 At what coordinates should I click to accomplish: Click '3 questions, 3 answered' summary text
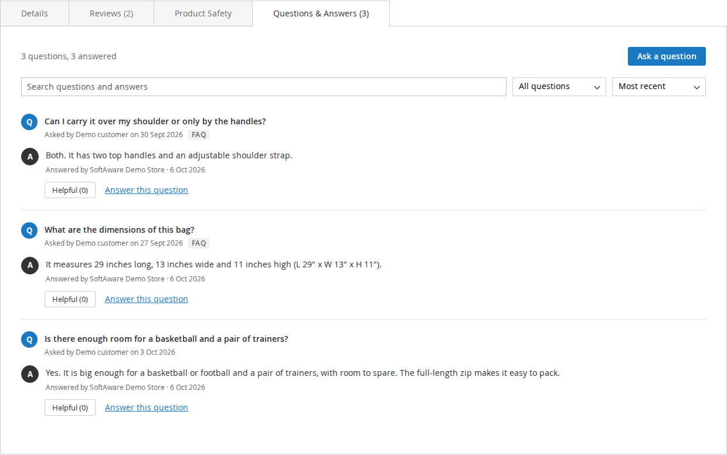tap(69, 56)
